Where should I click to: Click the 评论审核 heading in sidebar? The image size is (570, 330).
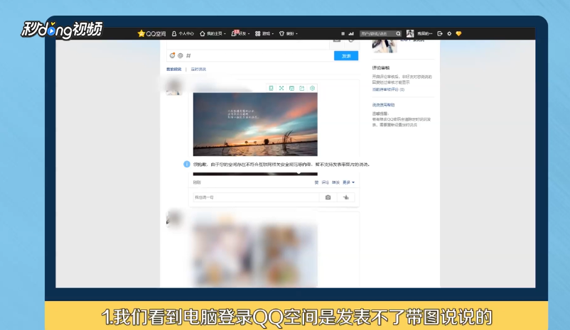(381, 68)
